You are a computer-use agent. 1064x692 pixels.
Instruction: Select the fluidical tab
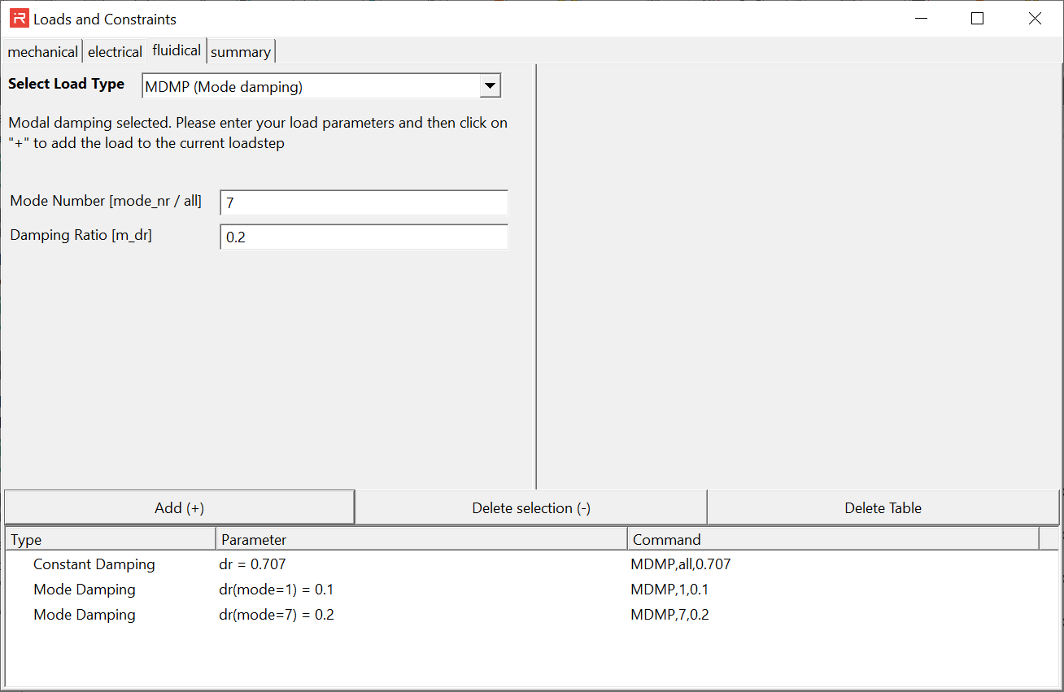point(177,50)
